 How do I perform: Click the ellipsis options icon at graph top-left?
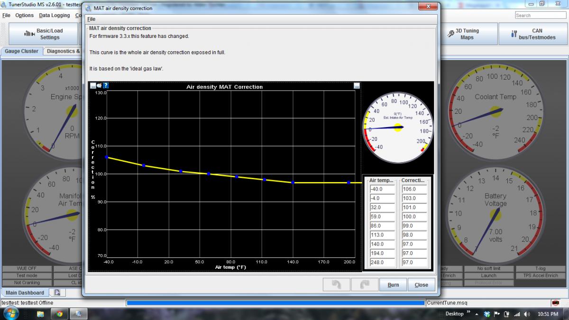coord(93,86)
